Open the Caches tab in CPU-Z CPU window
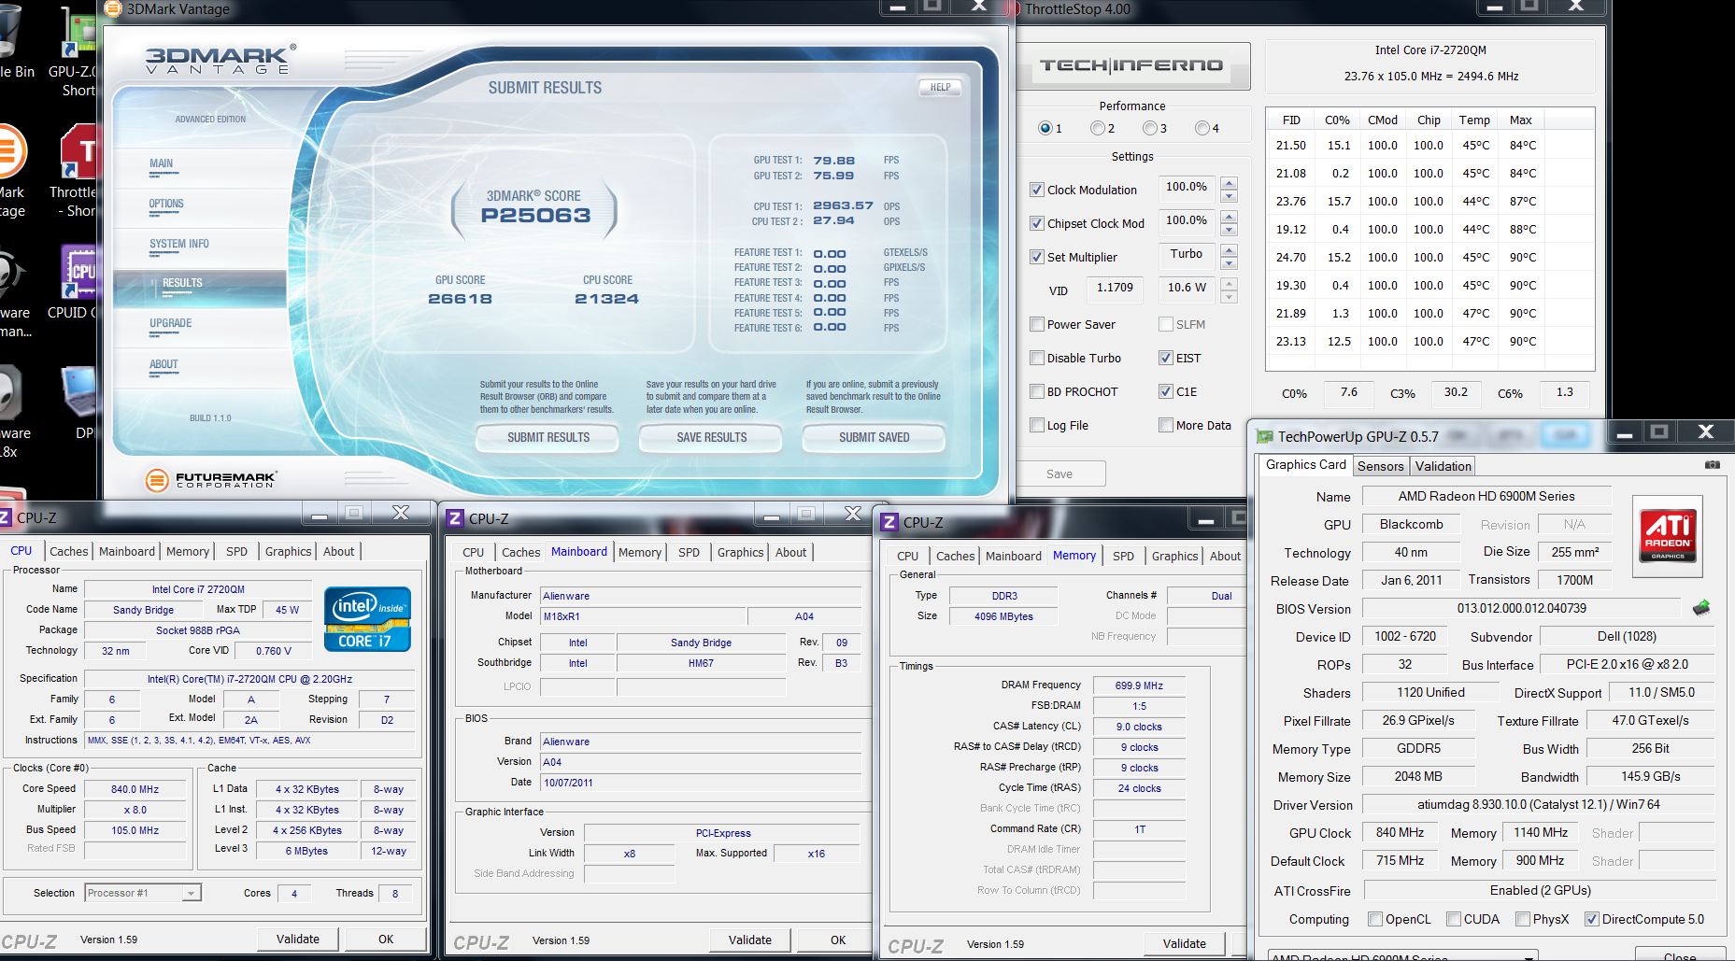The height and width of the screenshot is (961, 1735). pyautogui.click(x=69, y=551)
